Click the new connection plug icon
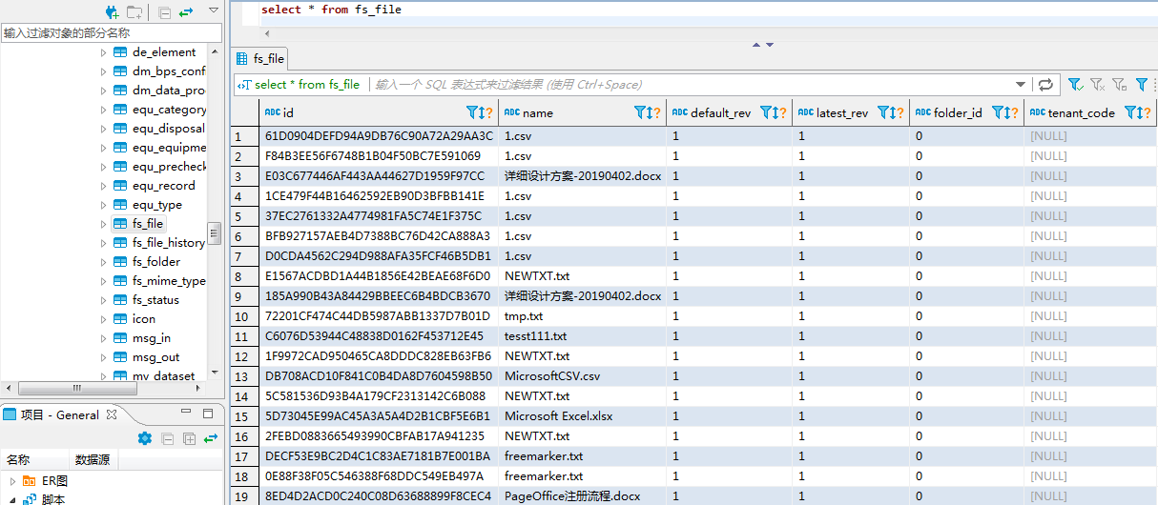This screenshot has height=505, width=1158. (113, 11)
